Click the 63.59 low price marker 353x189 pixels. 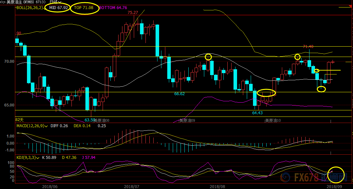pos(90,120)
